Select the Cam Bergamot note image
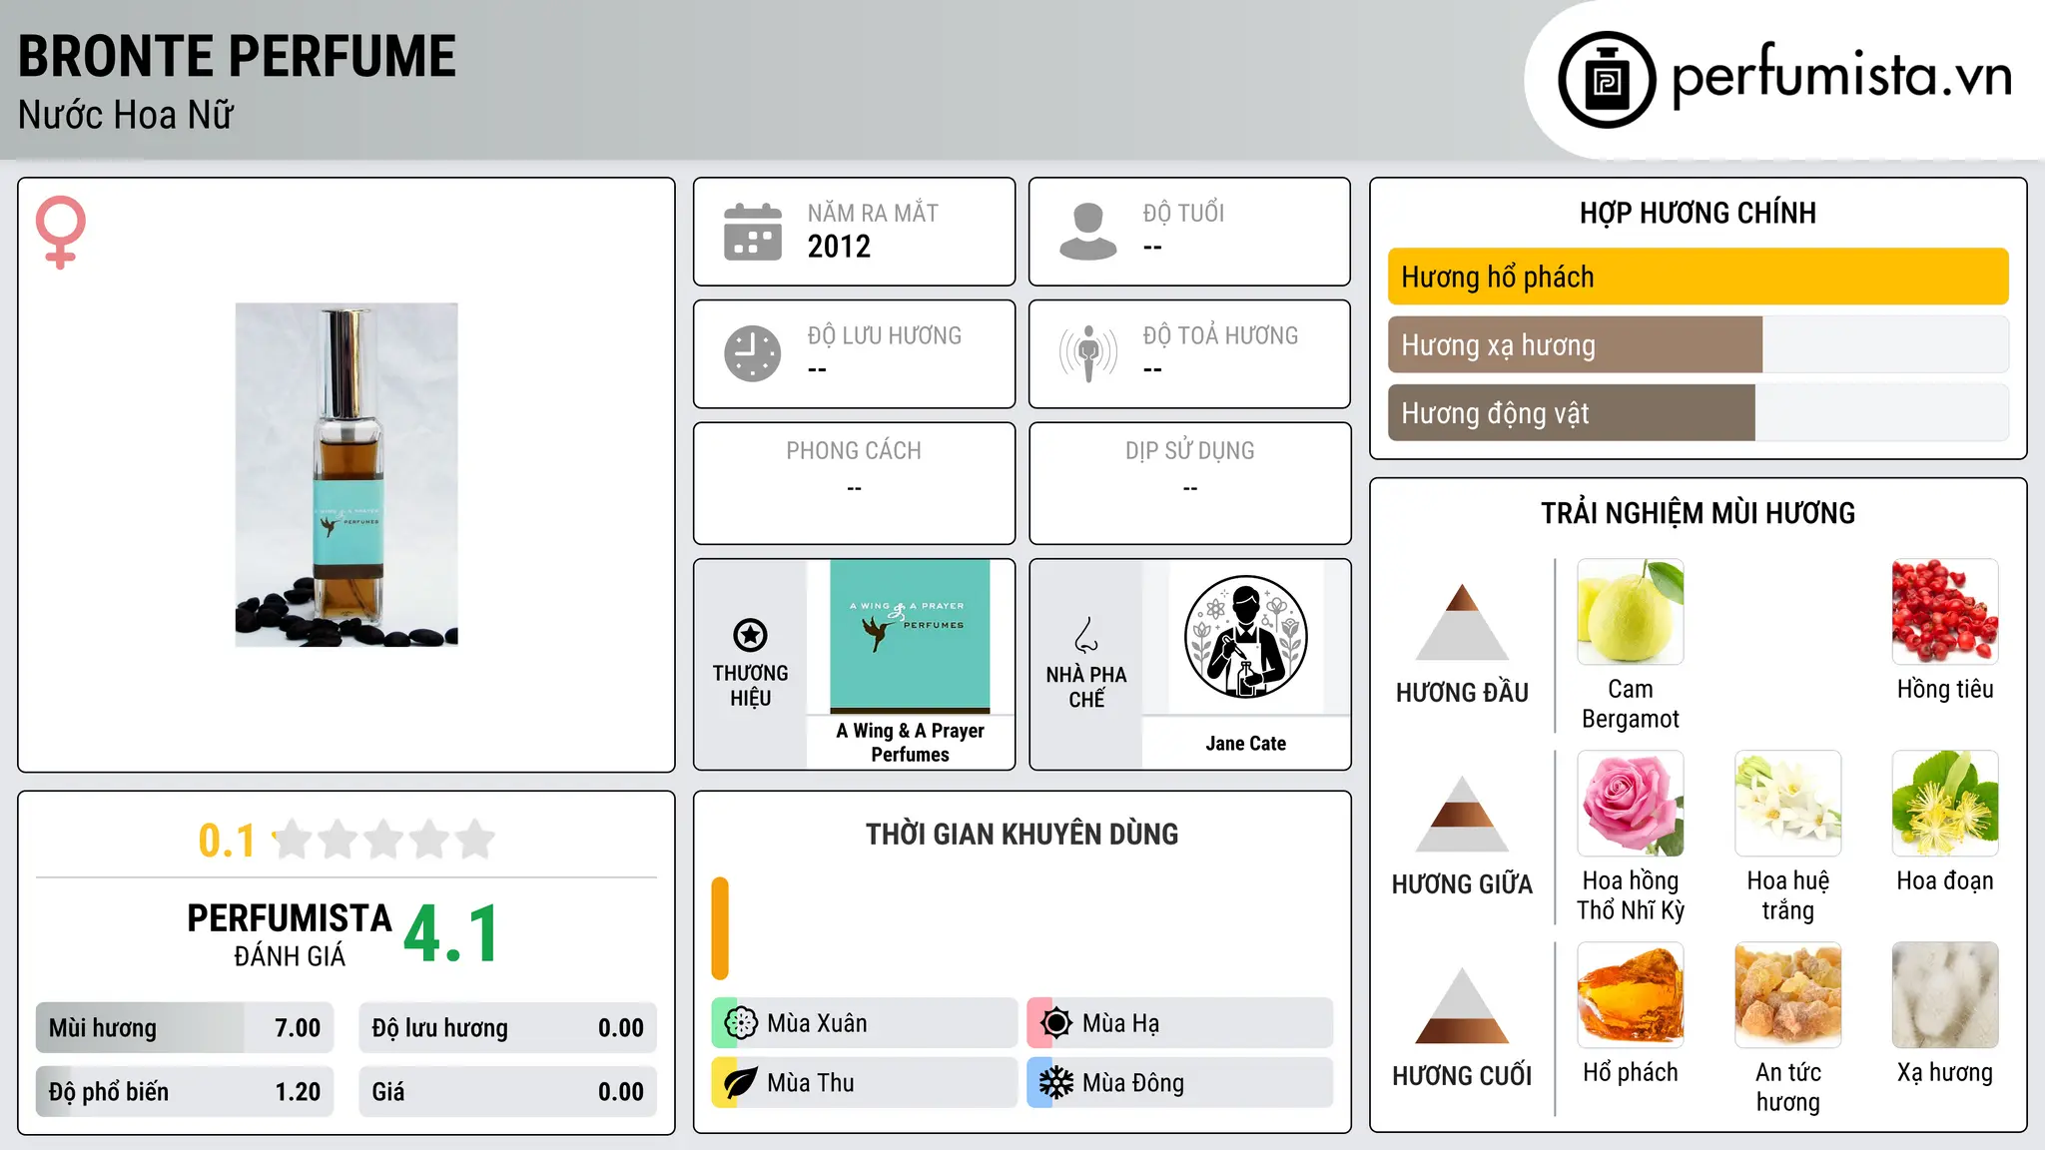Screen dimensions: 2045x1150 (x=1631, y=612)
